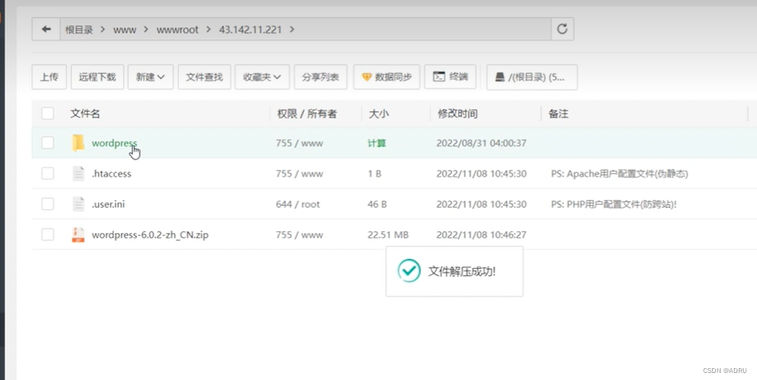This screenshot has height=380, width=757.
Task: Click 计算 to compute wordpress folder size
Action: [x=376, y=143]
